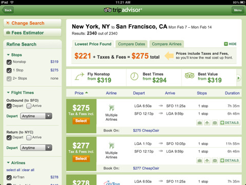Choose Best Value from $319 option

pos(209,78)
